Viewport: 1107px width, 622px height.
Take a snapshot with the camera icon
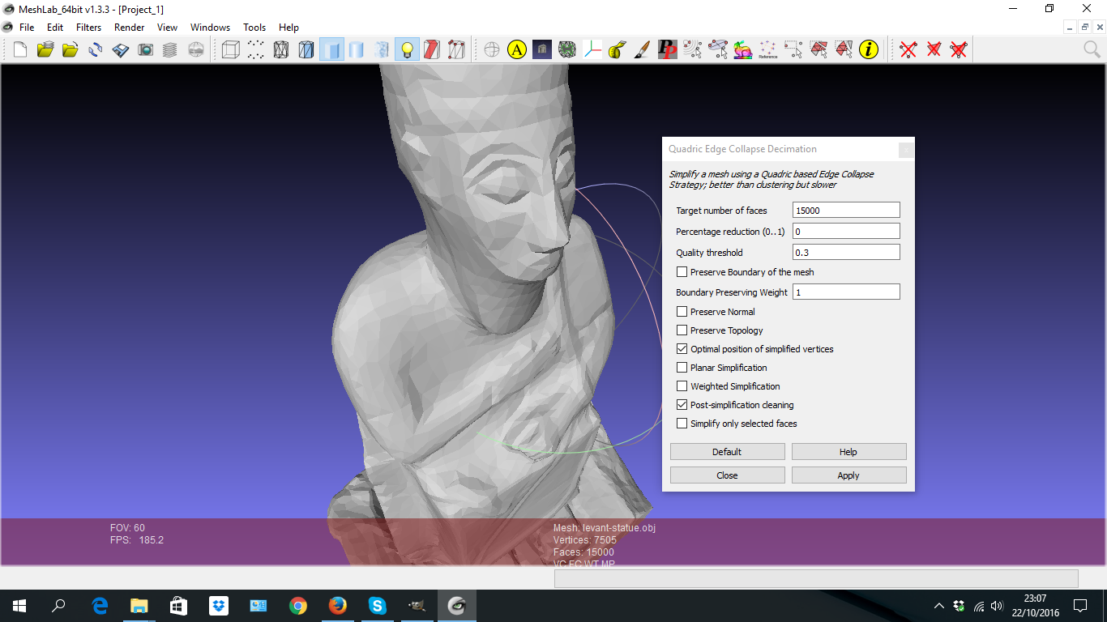point(145,50)
